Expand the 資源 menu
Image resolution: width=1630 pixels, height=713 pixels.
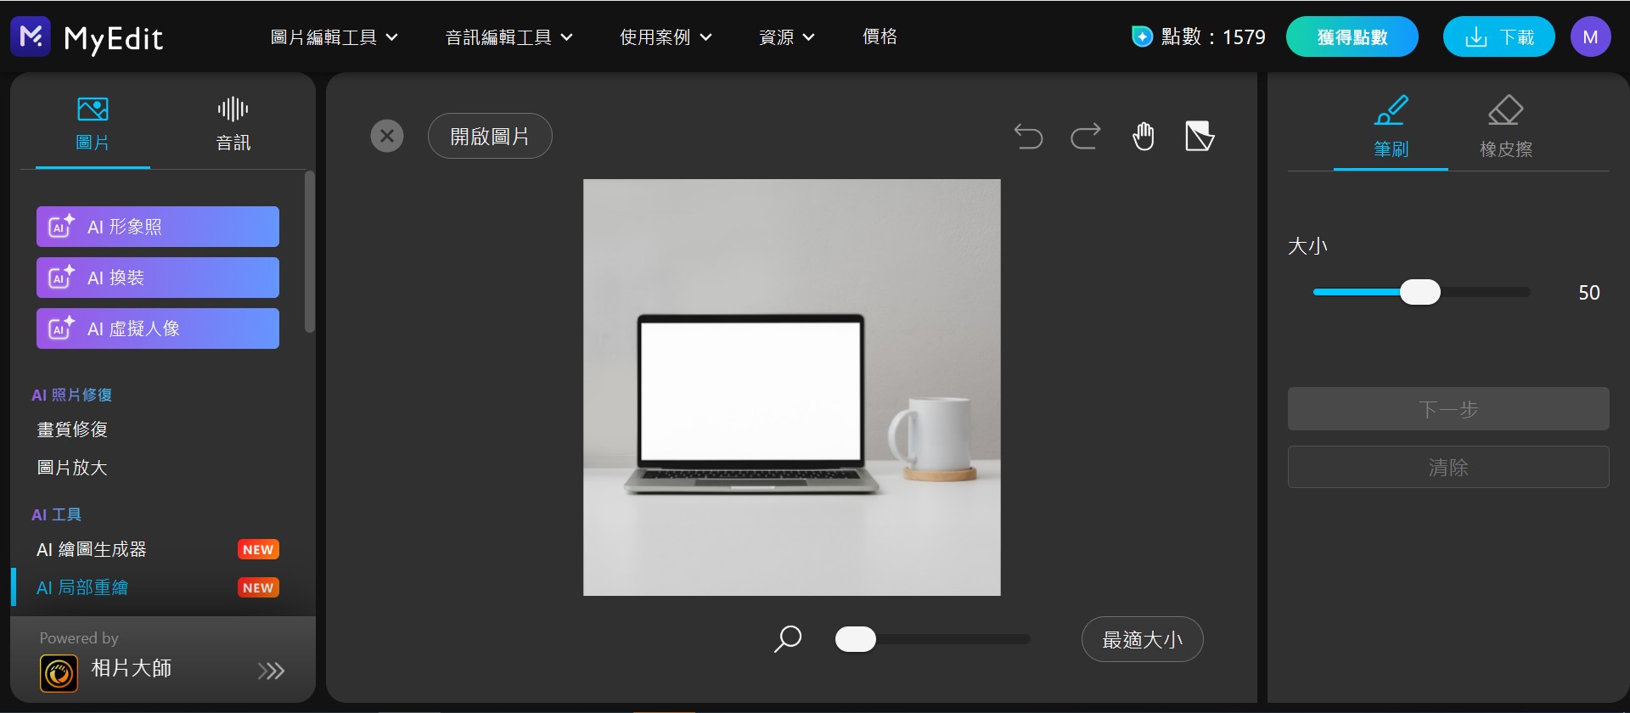tap(786, 37)
